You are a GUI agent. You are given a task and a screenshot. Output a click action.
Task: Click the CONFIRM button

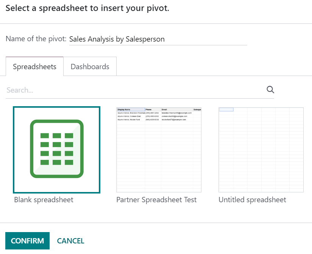tap(27, 240)
